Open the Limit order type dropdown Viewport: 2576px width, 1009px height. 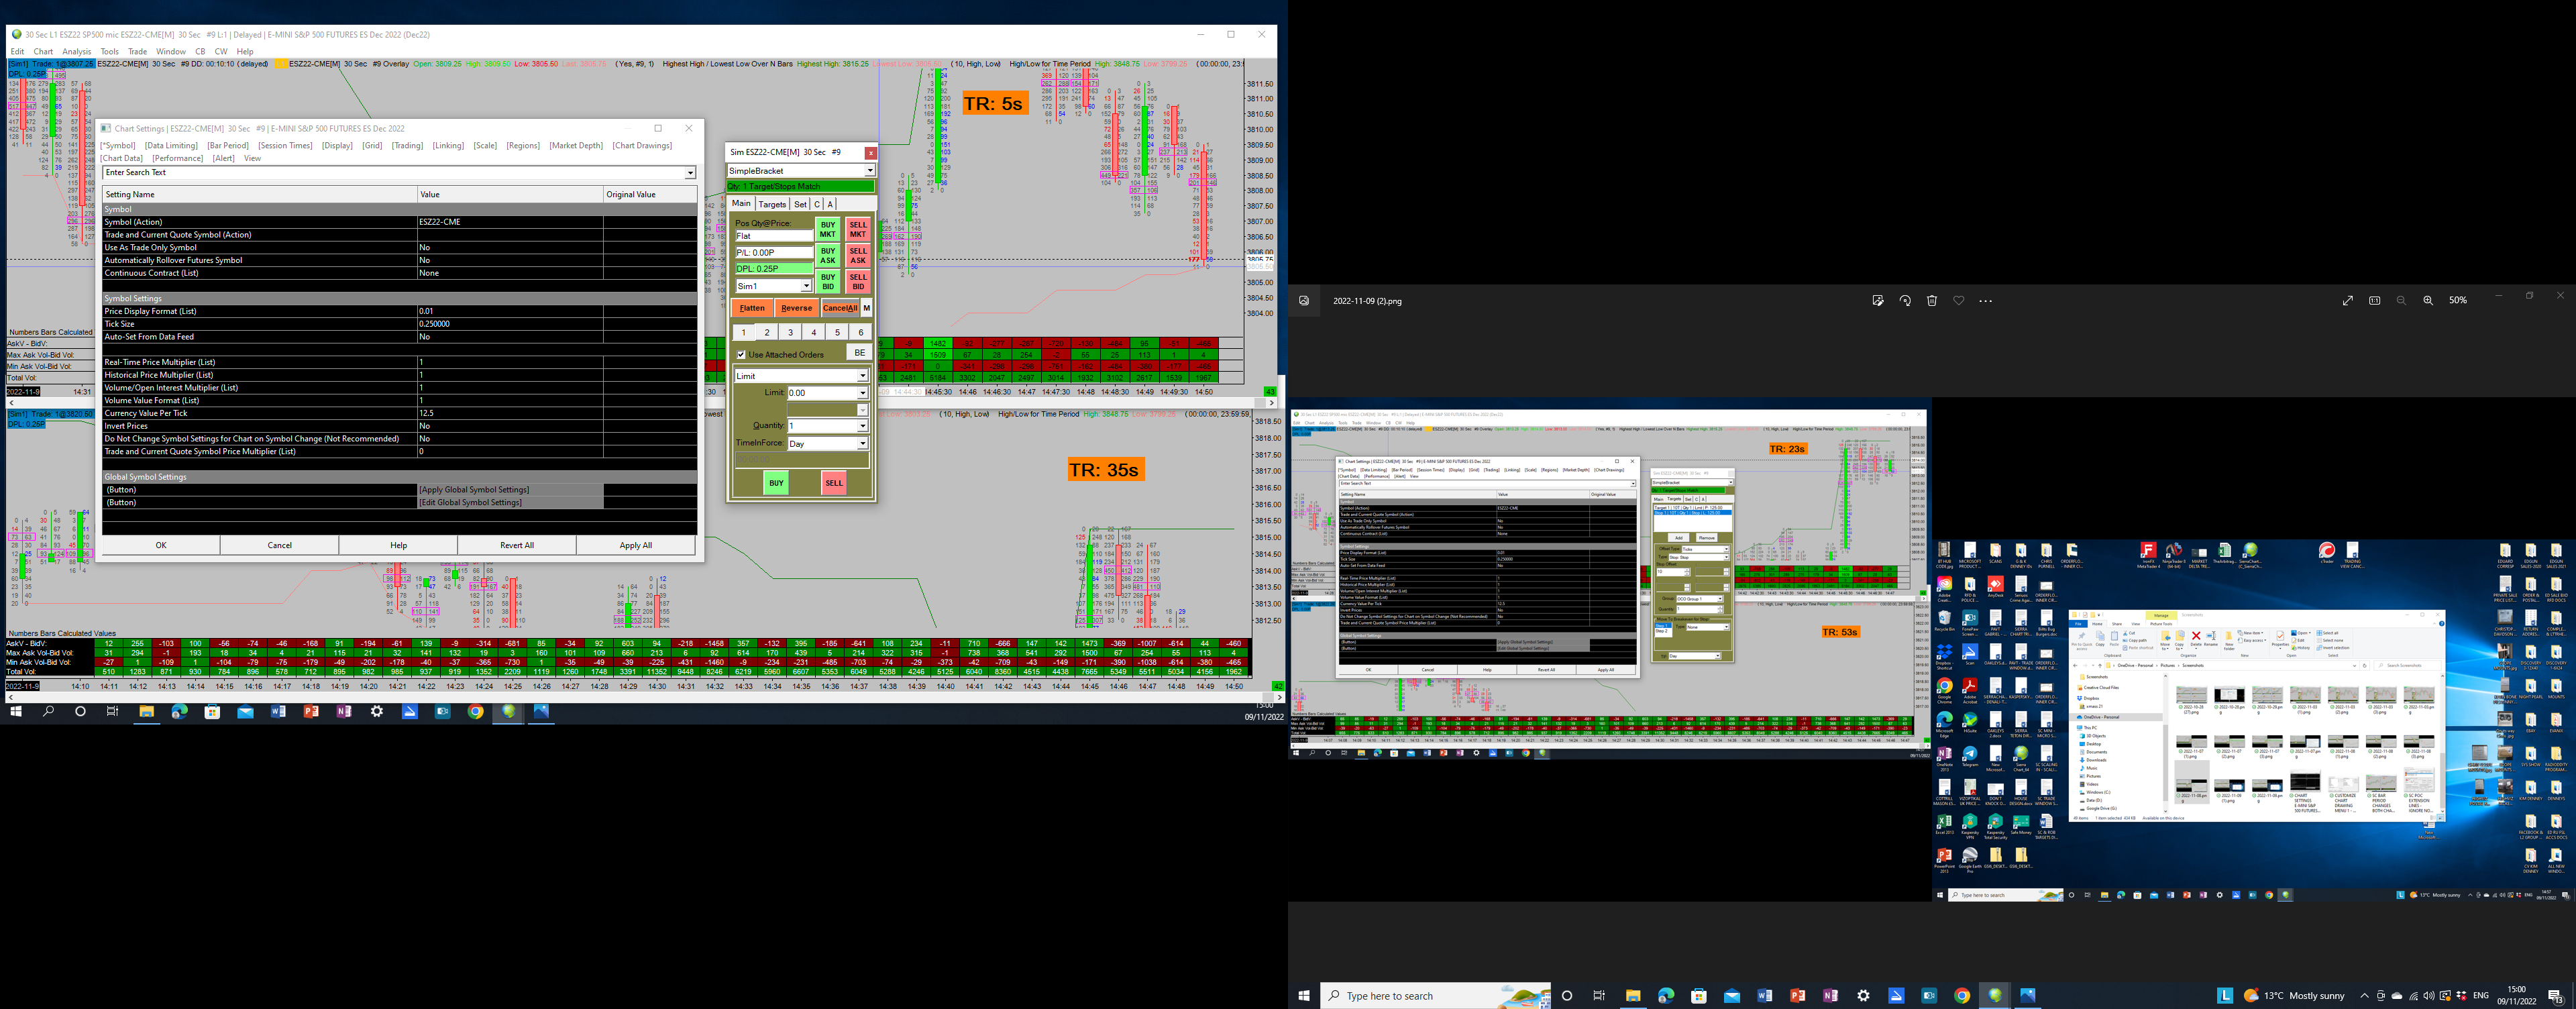862,377
